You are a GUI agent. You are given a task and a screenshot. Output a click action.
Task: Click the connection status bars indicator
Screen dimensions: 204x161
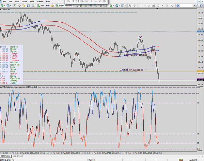181,160
